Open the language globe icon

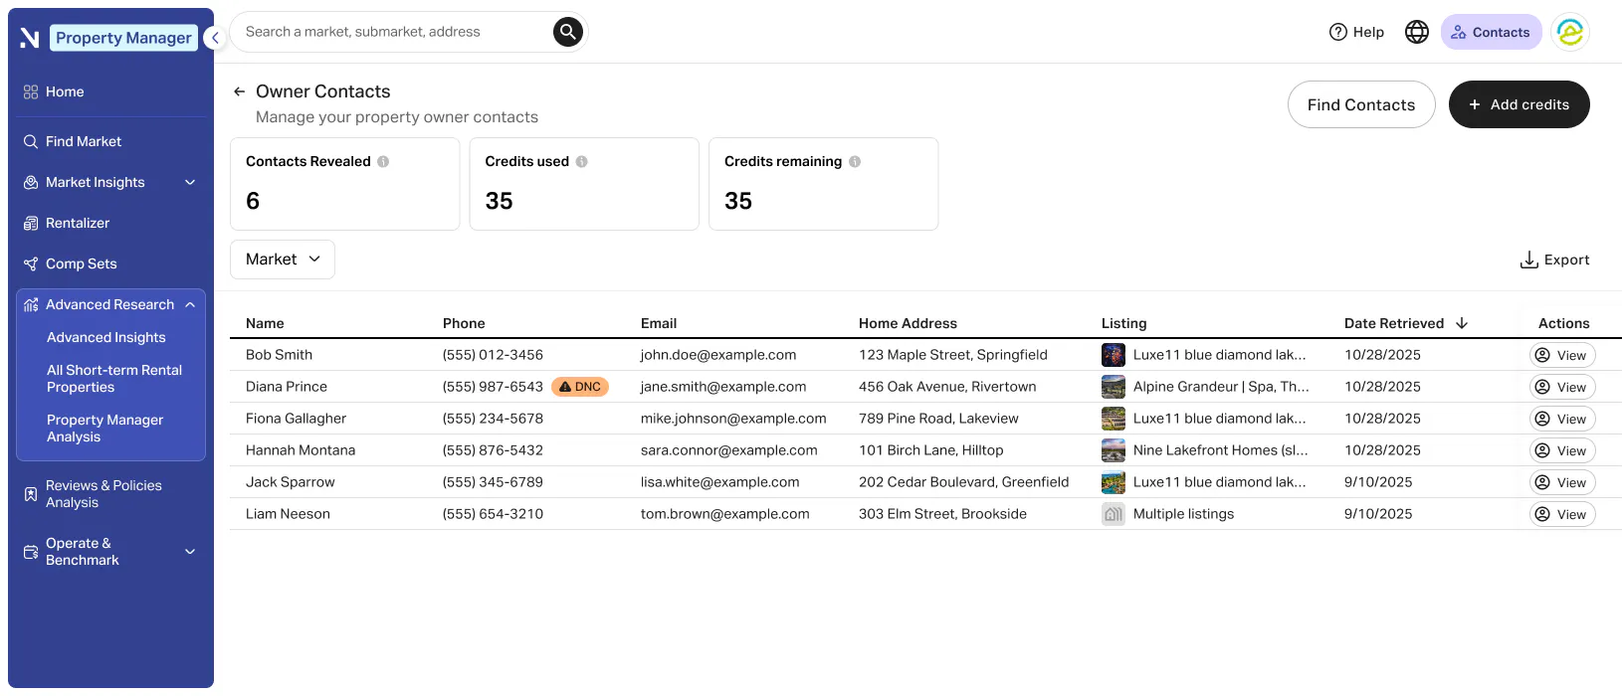pyautogui.click(x=1417, y=32)
